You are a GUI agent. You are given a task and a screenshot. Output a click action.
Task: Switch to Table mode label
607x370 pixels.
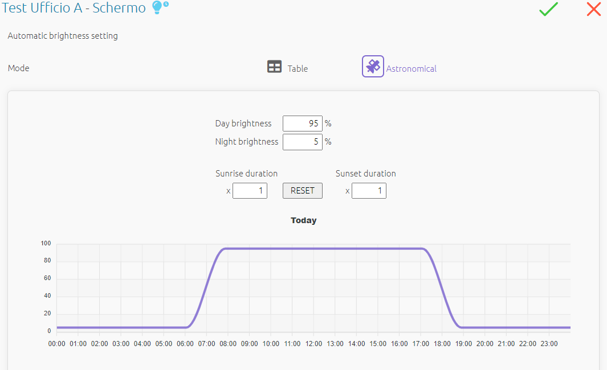pyautogui.click(x=298, y=69)
